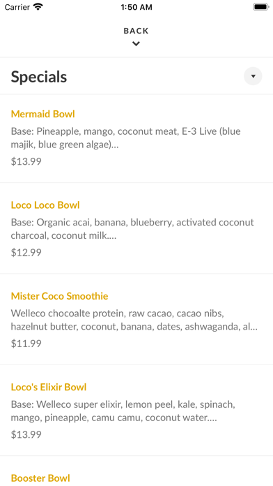The width and height of the screenshot is (273, 486).
Task: Open the Booster Bowl item
Action: point(40,478)
